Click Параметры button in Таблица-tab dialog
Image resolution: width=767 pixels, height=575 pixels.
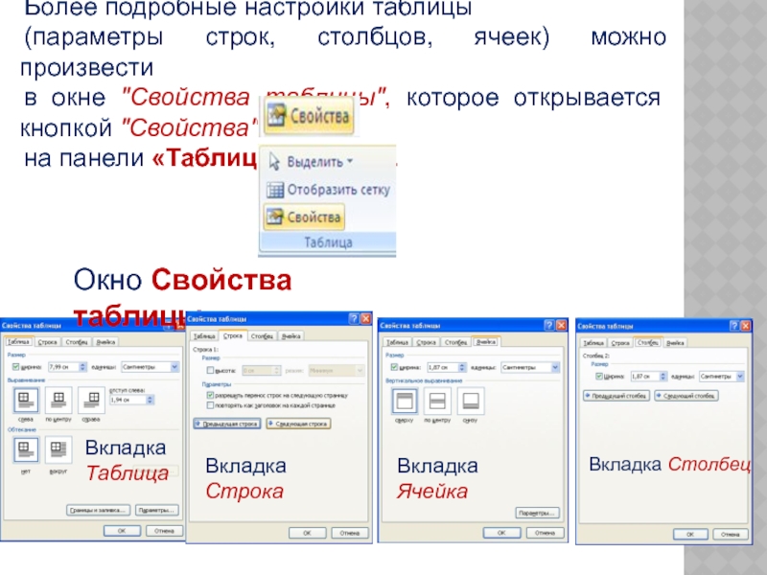click(x=156, y=510)
